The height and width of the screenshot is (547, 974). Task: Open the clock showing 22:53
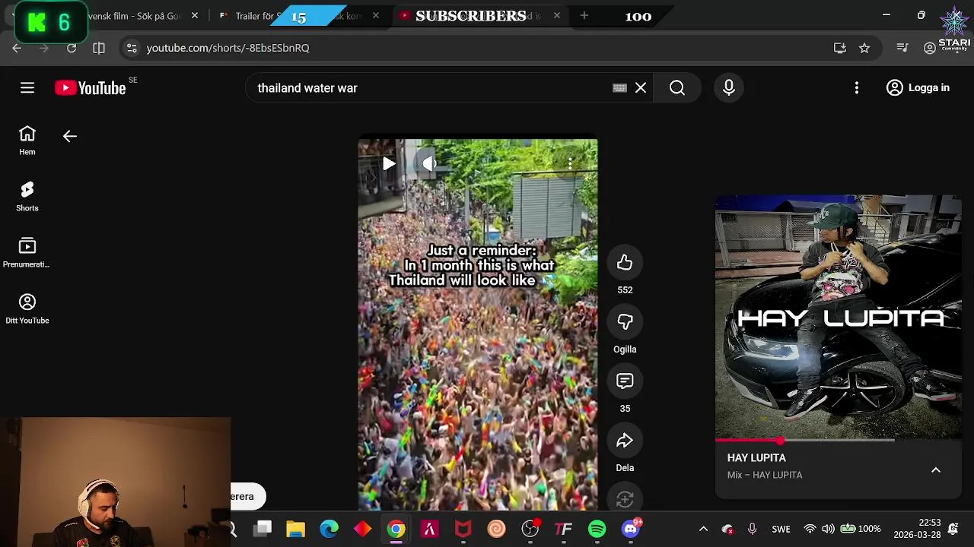click(917, 529)
